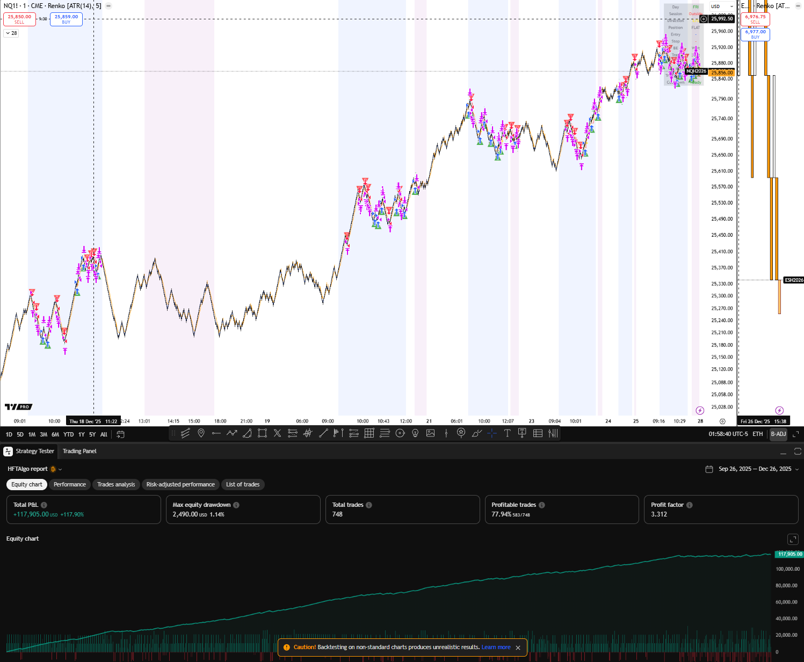
Task: Select the rectangle drawing tool
Action: [x=262, y=433]
